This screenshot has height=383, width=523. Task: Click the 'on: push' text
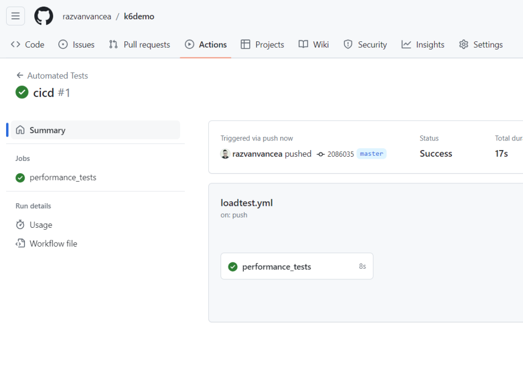pos(234,215)
